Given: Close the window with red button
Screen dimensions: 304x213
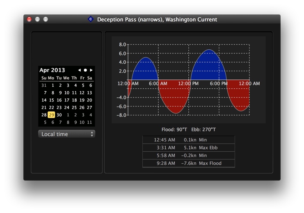Looking at the screenshot, I should (x=29, y=19).
